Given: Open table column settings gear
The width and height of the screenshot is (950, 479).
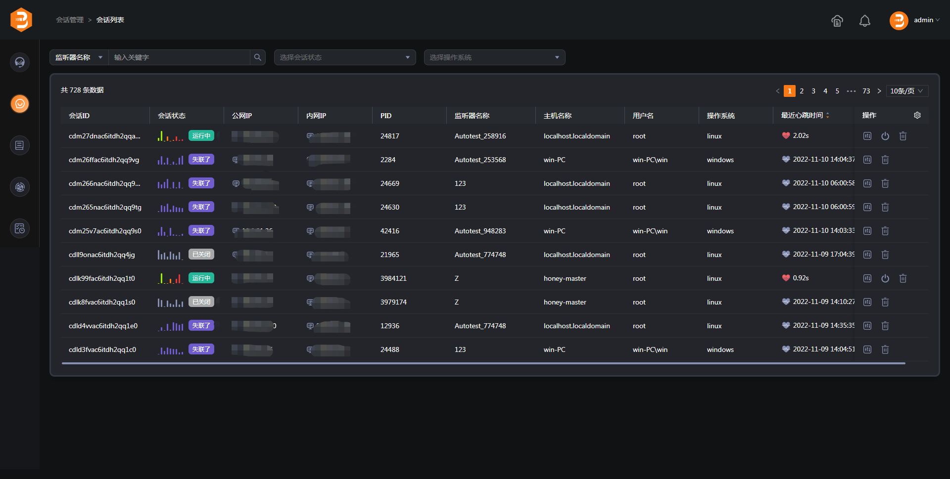Looking at the screenshot, I should click(x=917, y=115).
